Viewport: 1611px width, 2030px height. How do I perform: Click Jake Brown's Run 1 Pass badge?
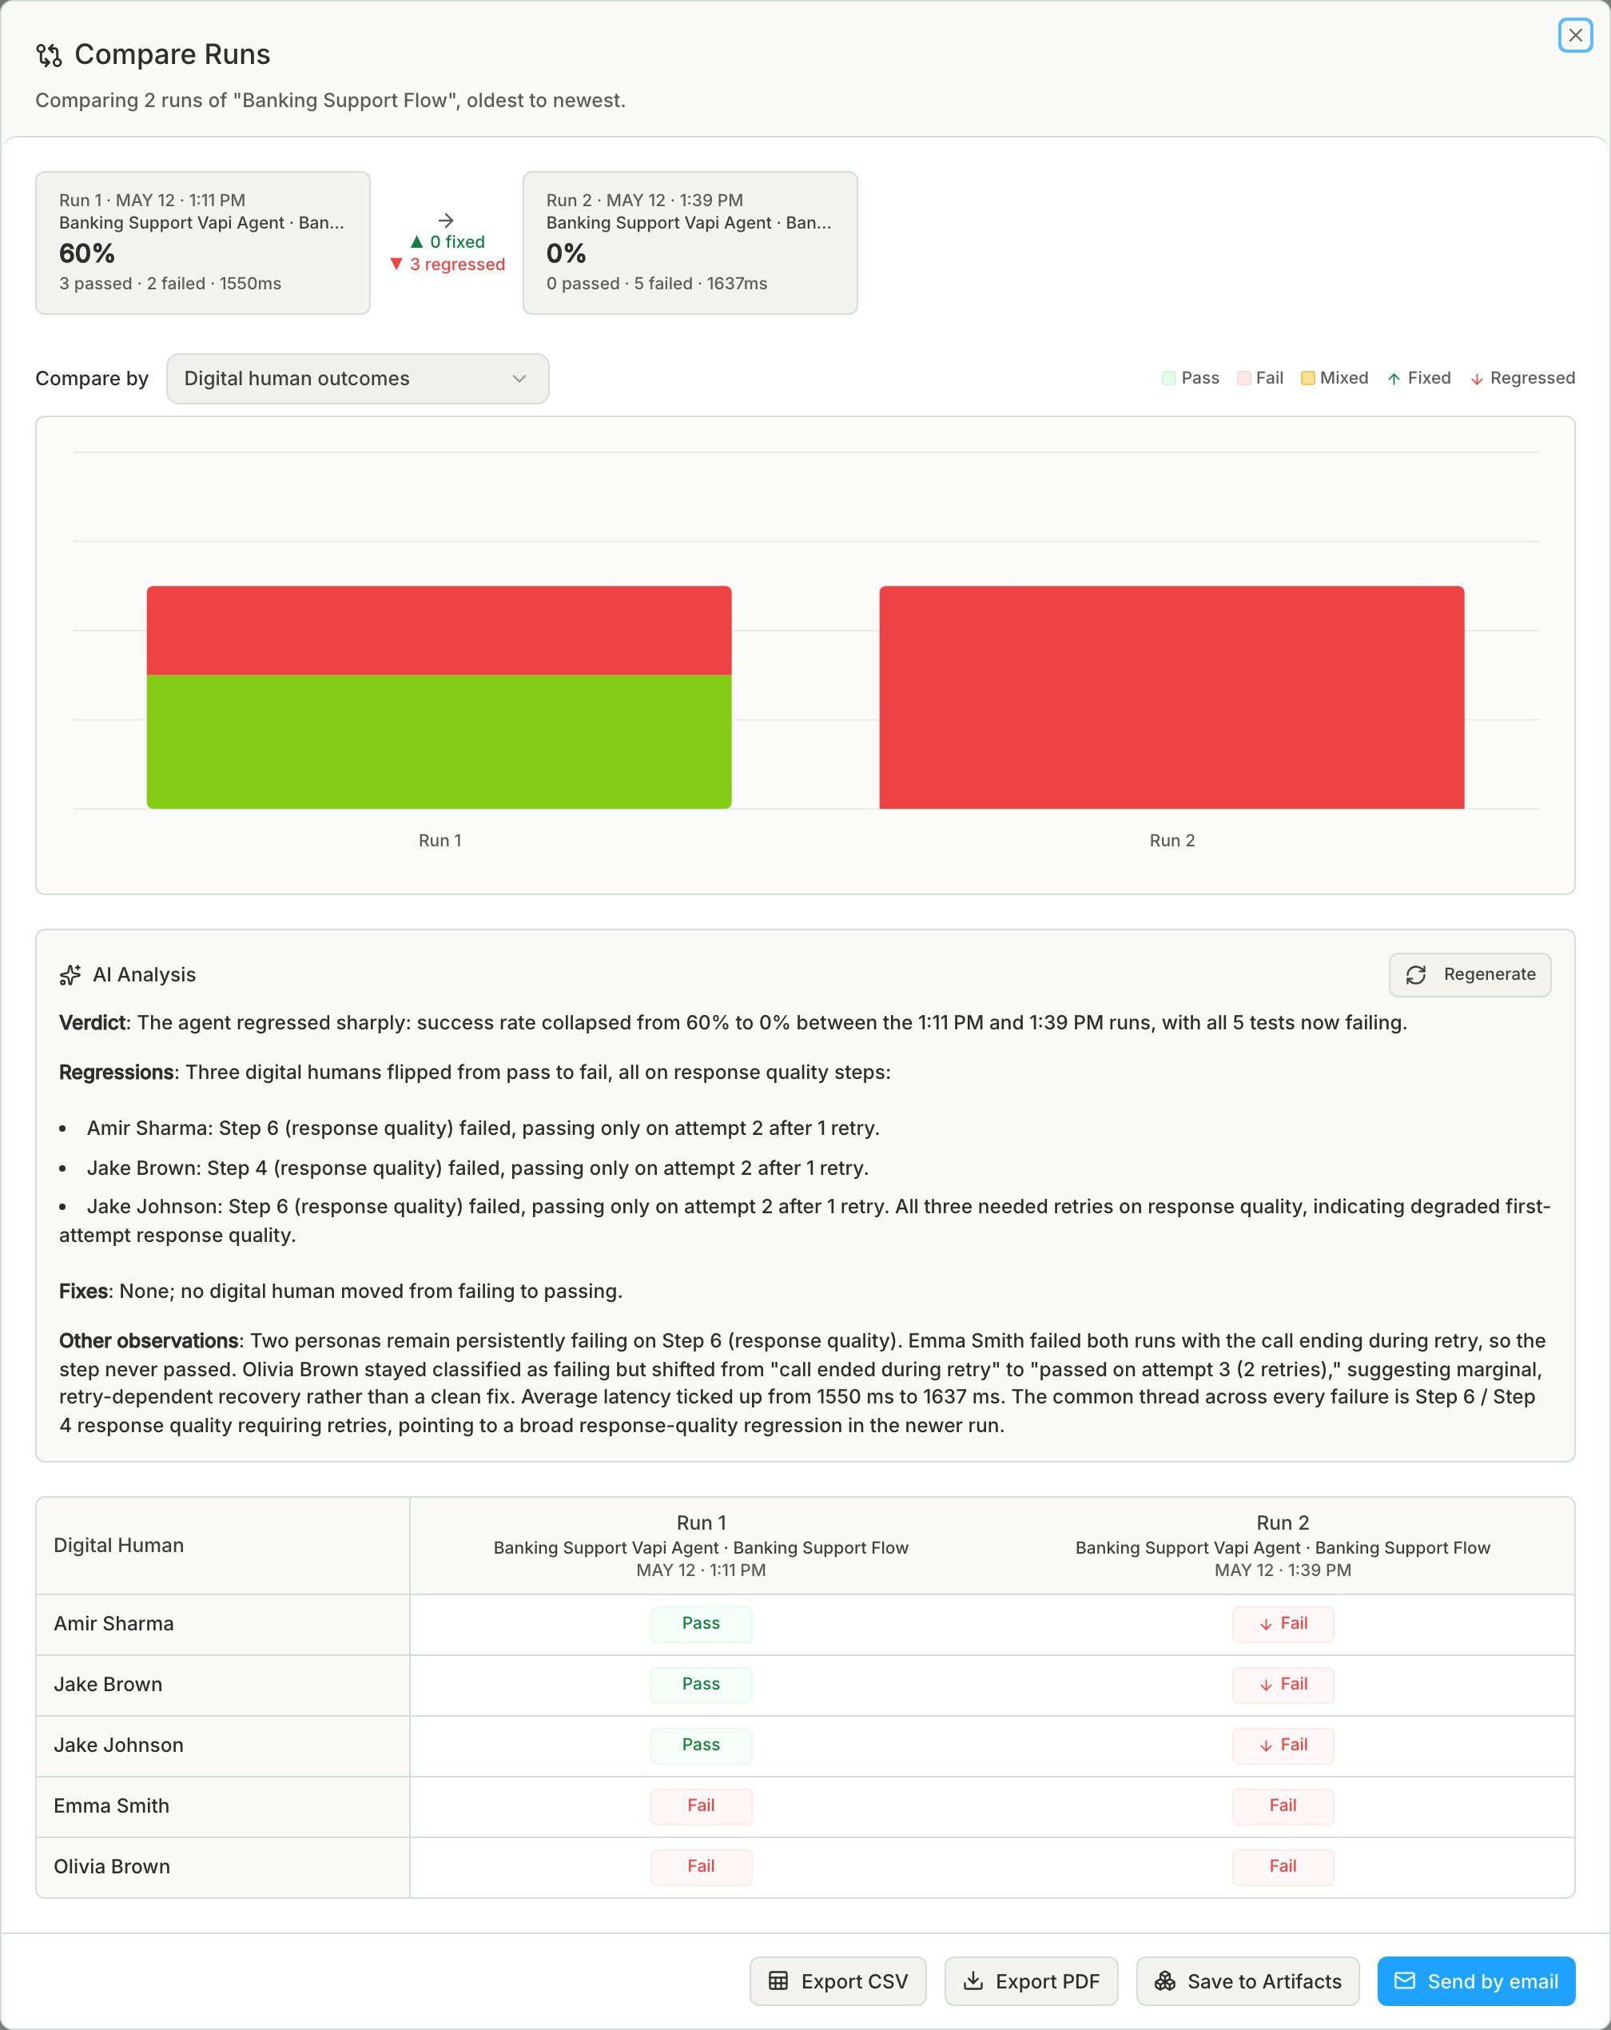(x=701, y=1685)
